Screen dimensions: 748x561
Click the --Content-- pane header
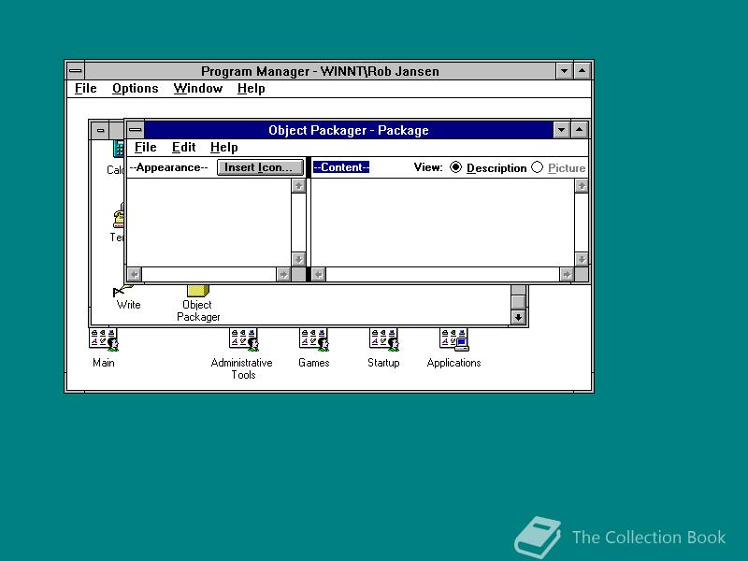(341, 167)
